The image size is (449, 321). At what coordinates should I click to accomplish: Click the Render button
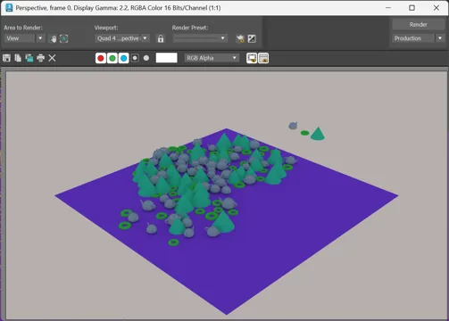(418, 24)
